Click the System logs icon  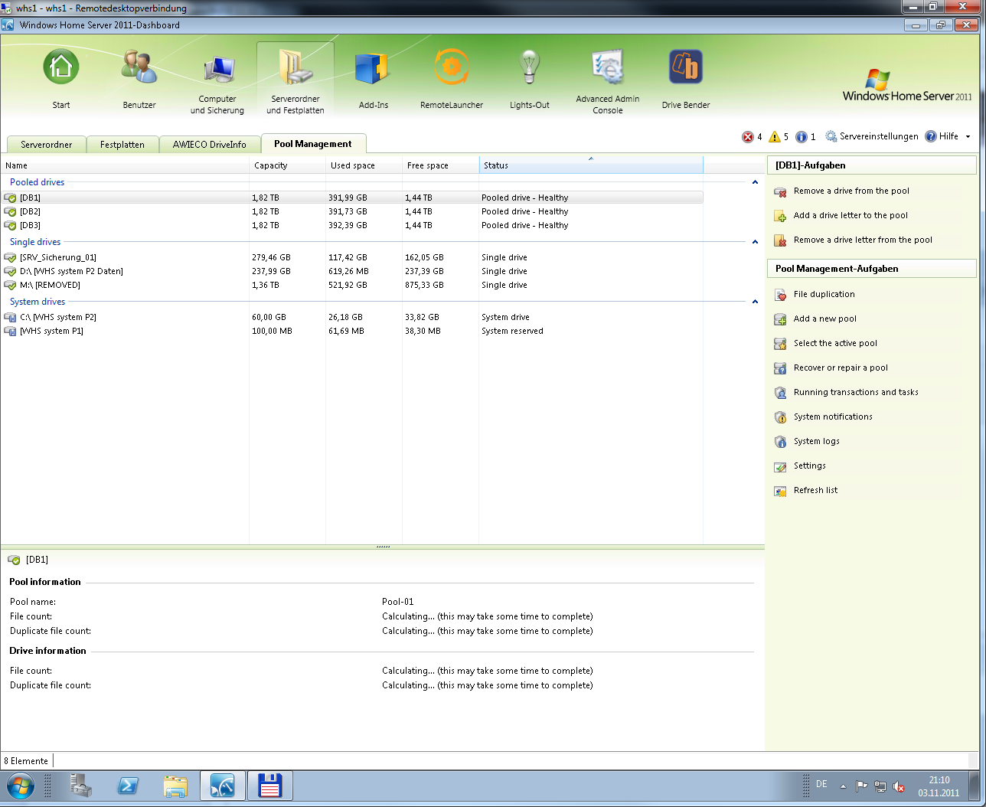click(780, 442)
